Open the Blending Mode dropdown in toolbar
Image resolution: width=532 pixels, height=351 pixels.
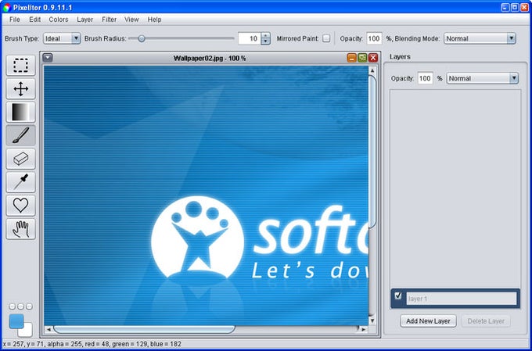coord(480,38)
